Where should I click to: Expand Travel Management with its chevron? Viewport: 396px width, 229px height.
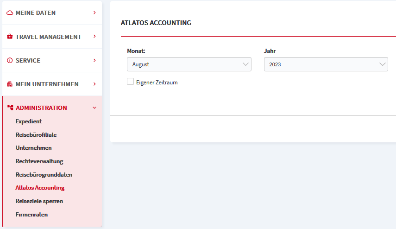[x=94, y=37]
